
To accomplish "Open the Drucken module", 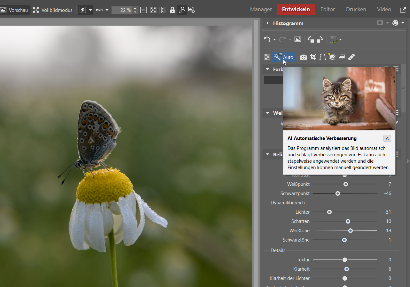I will click(356, 9).
